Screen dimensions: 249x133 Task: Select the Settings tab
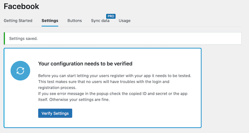click(x=50, y=21)
